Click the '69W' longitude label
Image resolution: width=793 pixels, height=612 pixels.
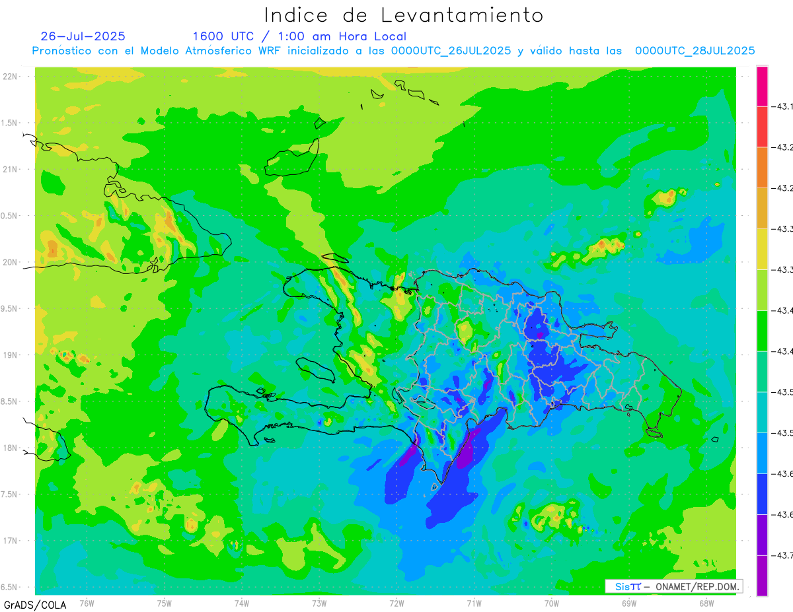[x=629, y=603]
